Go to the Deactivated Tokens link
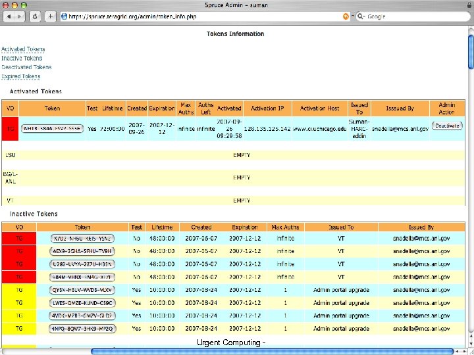 point(26,67)
